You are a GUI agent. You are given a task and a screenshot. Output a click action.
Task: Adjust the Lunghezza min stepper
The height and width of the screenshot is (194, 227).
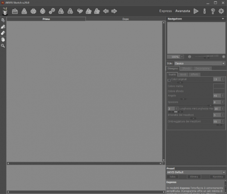(176, 109)
